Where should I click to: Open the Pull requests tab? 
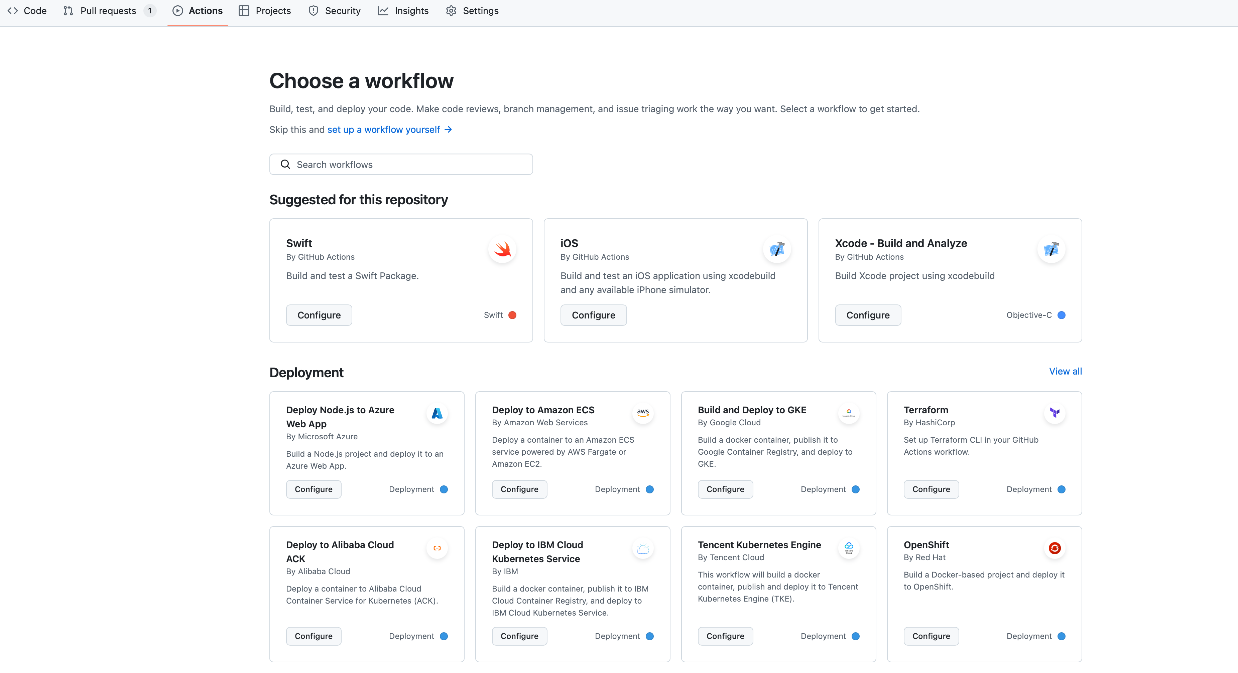click(x=108, y=11)
